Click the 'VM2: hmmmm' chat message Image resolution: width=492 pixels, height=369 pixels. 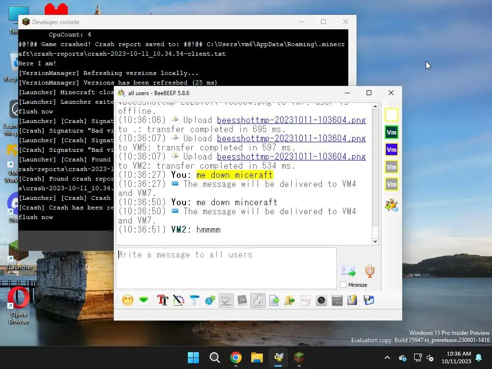196,230
